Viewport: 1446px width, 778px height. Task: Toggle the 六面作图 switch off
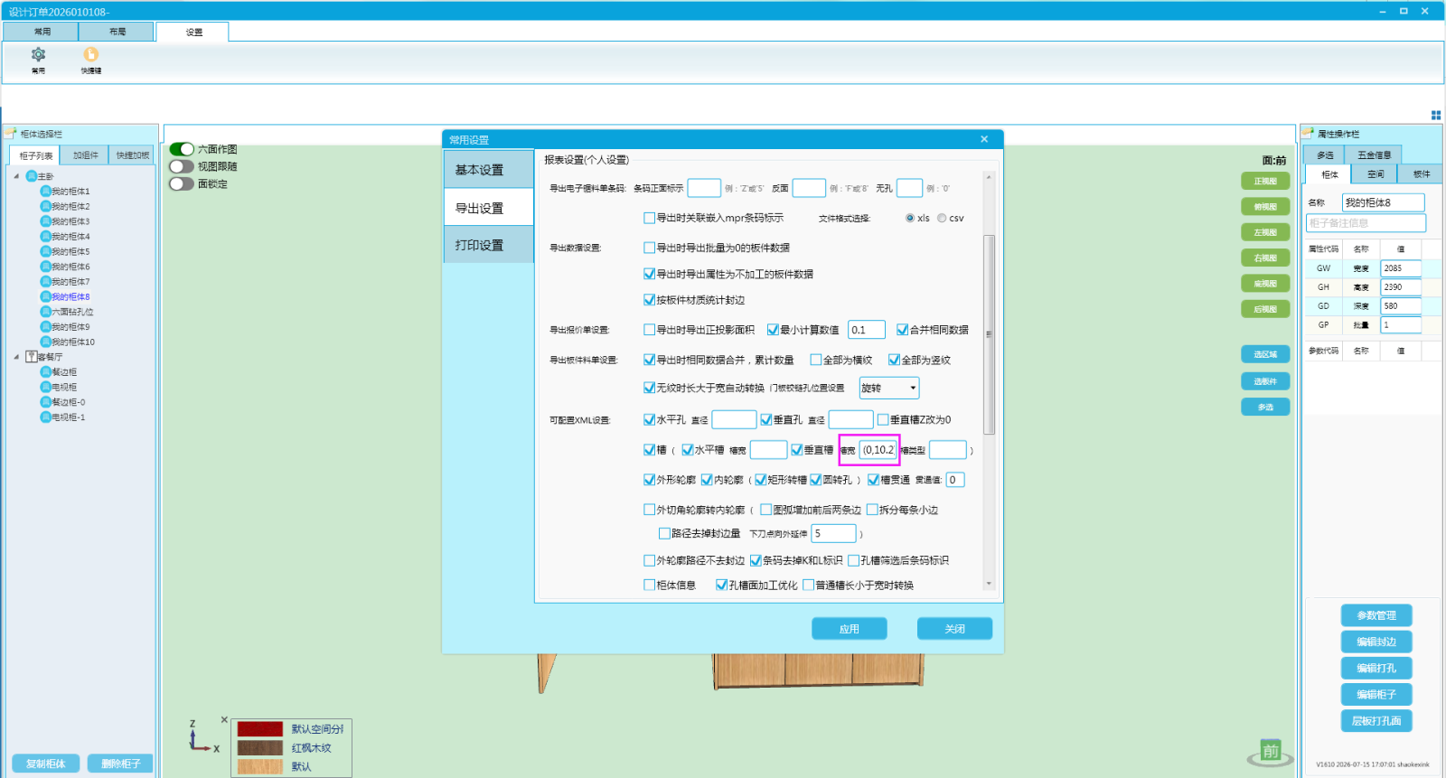coord(182,149)
